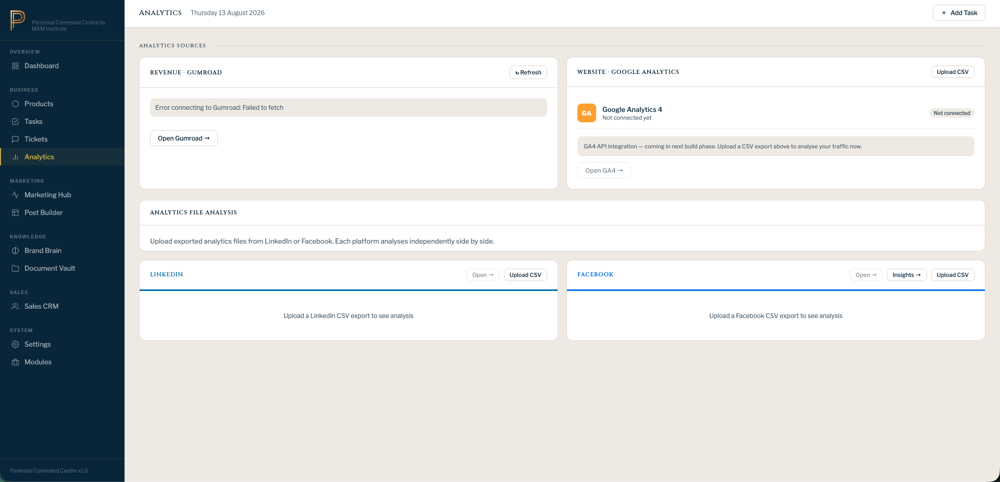Open the Dashboard page
The height and width of the screenshot is (482, 1000).
(62, 66)
